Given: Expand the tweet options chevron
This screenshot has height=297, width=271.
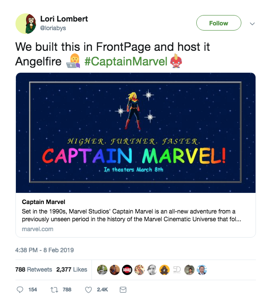Looking at the screenshot, I should click(253, 24).
